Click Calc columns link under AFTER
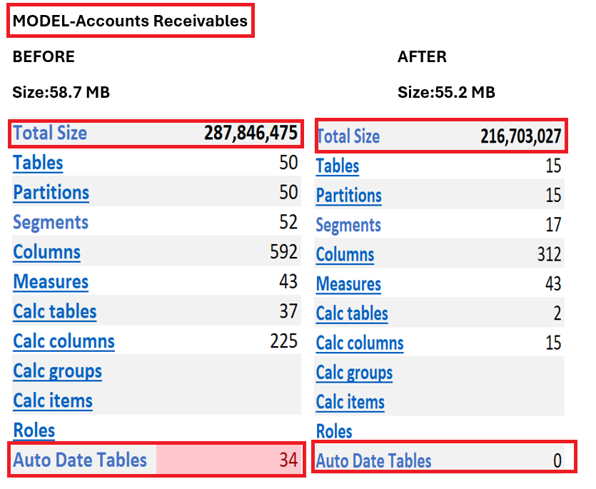596x489 pixels. point(360,343)
